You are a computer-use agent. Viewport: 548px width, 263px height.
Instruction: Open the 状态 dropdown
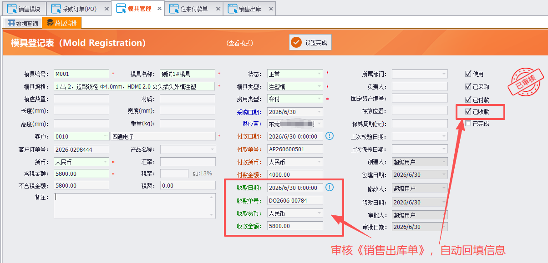[x=319, y=74]
